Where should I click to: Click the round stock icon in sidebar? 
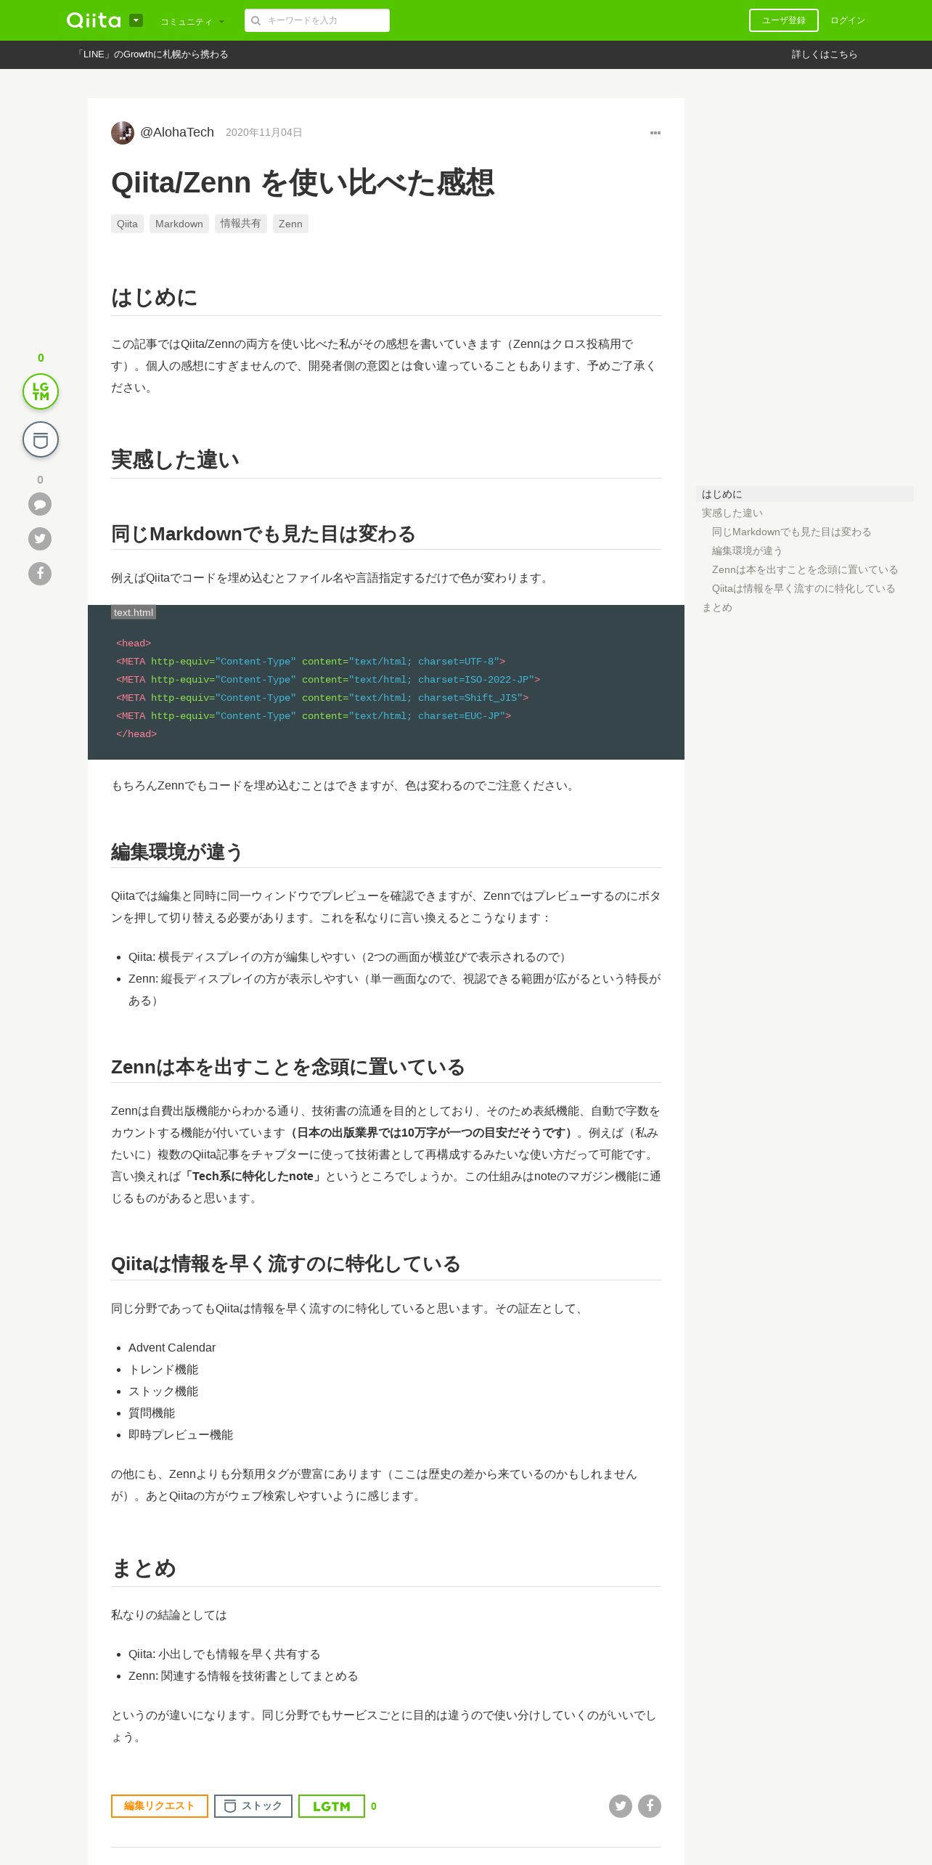[41, 439]
